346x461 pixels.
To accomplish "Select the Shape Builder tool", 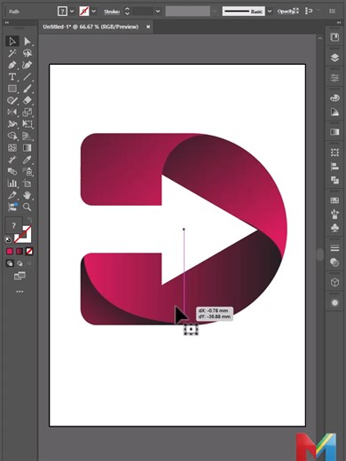I will (12, 136).
